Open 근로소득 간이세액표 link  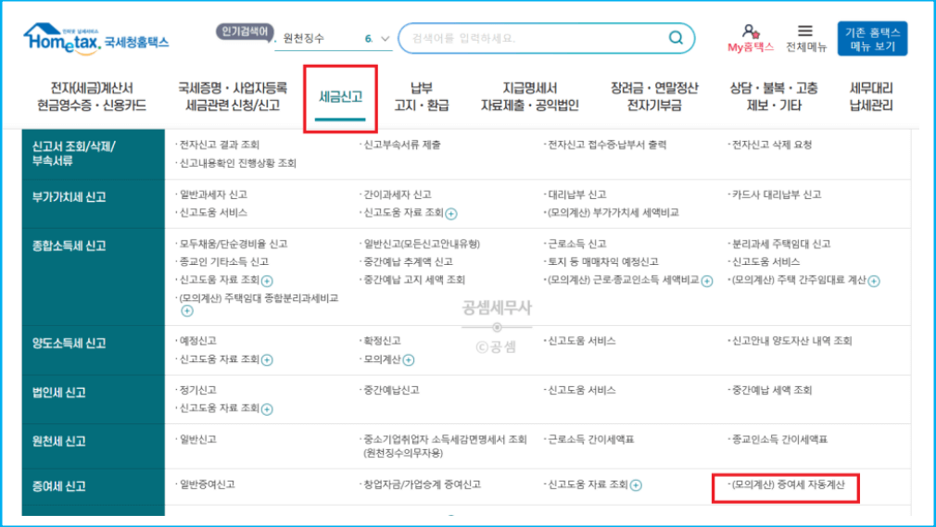tap(591, 439)
